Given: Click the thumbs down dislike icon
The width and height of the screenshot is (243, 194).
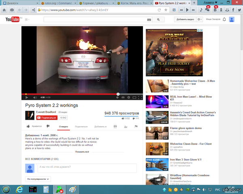Looking at the screenshot, I should tap(48, 127).
